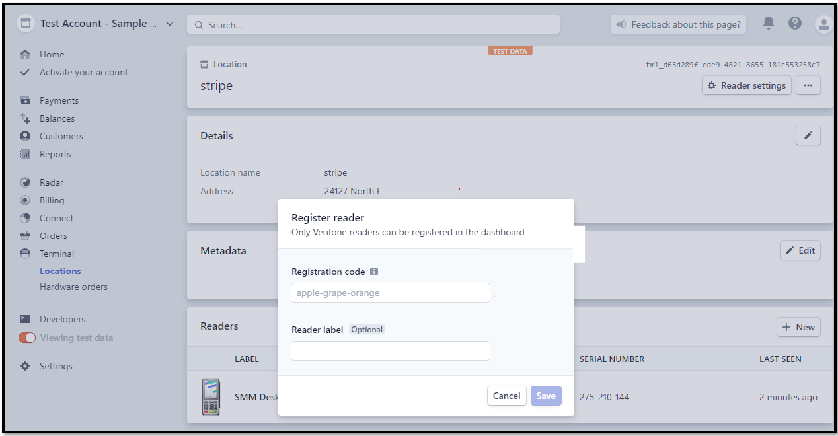Click the Developers console icon
The image size is (838, 436).
(x=25, y=319)
